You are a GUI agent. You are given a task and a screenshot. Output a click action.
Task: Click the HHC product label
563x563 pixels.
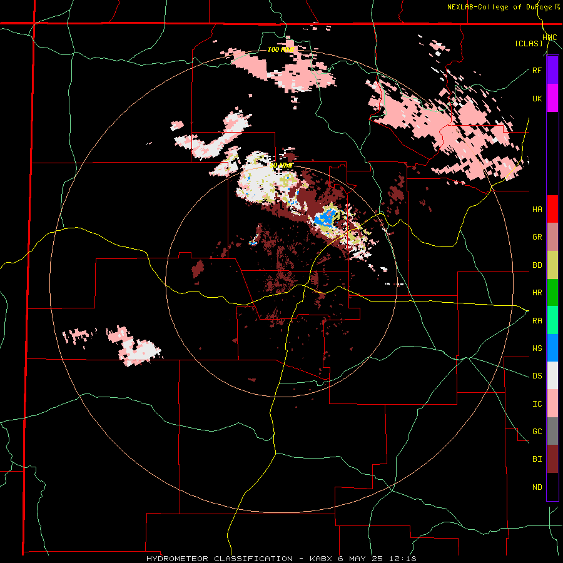[549, 38]
